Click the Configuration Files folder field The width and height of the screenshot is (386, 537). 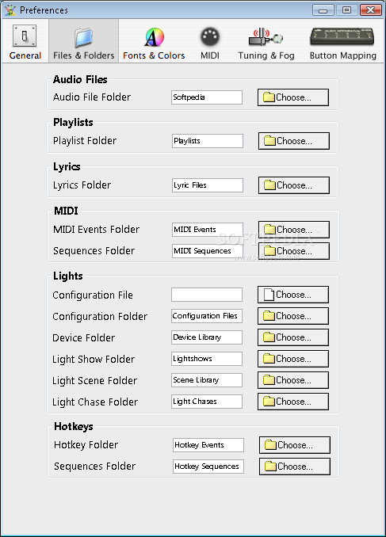click(x=207, y=316)
